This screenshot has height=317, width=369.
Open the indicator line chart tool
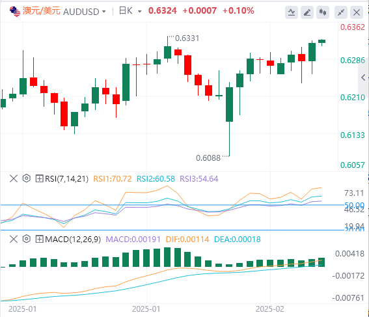click(292, 12)
